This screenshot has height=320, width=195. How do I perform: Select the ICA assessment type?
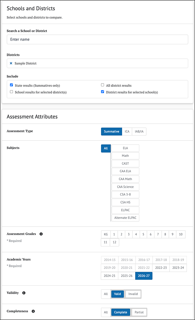[x=127, y=132]
